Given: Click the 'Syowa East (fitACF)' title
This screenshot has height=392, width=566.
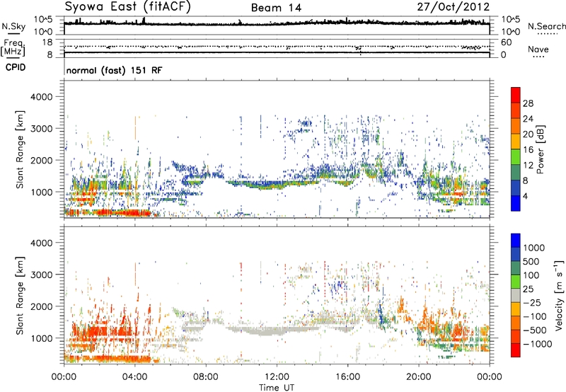Looking at the screenshot, I should (x=128, y=6).
